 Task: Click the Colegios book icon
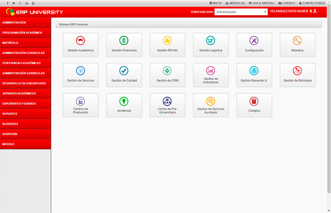coord(254,101)
